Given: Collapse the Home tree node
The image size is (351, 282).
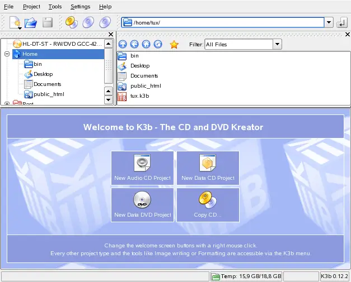Looking at the screenshot, I should coord(7,54).
